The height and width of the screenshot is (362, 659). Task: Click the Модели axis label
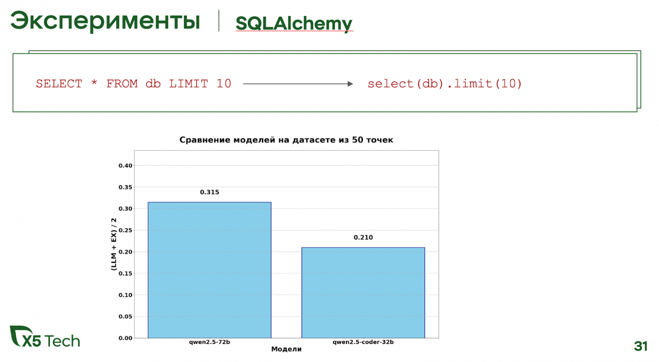click(287, 349)
